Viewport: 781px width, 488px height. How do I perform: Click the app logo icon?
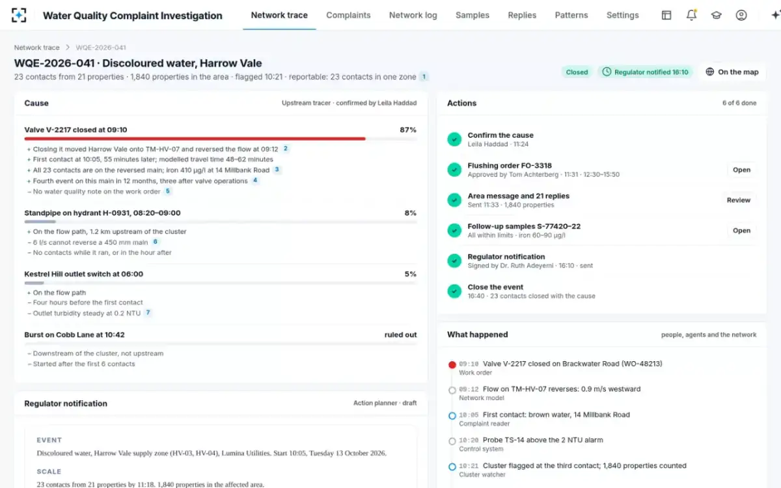[x=20, y=15]
